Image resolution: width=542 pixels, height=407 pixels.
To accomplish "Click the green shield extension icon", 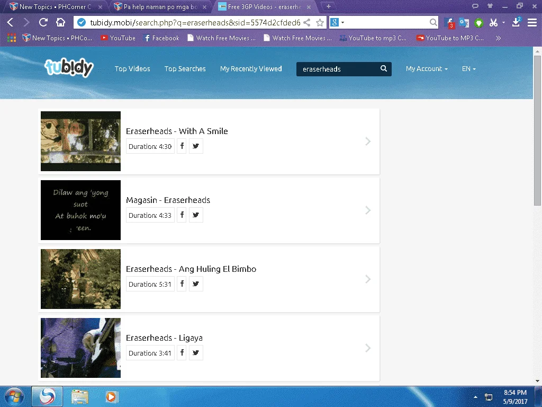I will coord(478,23).
